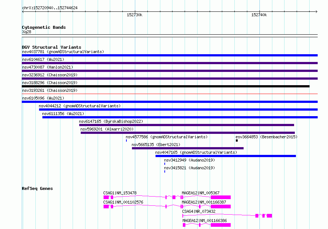Image resolution: width=328 pixels, height=229 pixels.
Task: Click the purple bar of nsv6104617
Action: coord(170,63)
